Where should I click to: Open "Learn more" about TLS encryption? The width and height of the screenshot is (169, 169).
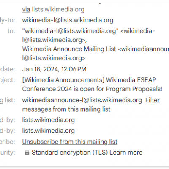point(126,153)
